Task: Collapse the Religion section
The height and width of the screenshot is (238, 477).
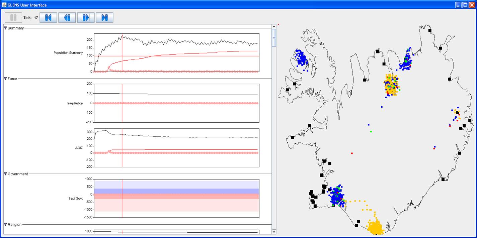Action: tap(5, 224)
